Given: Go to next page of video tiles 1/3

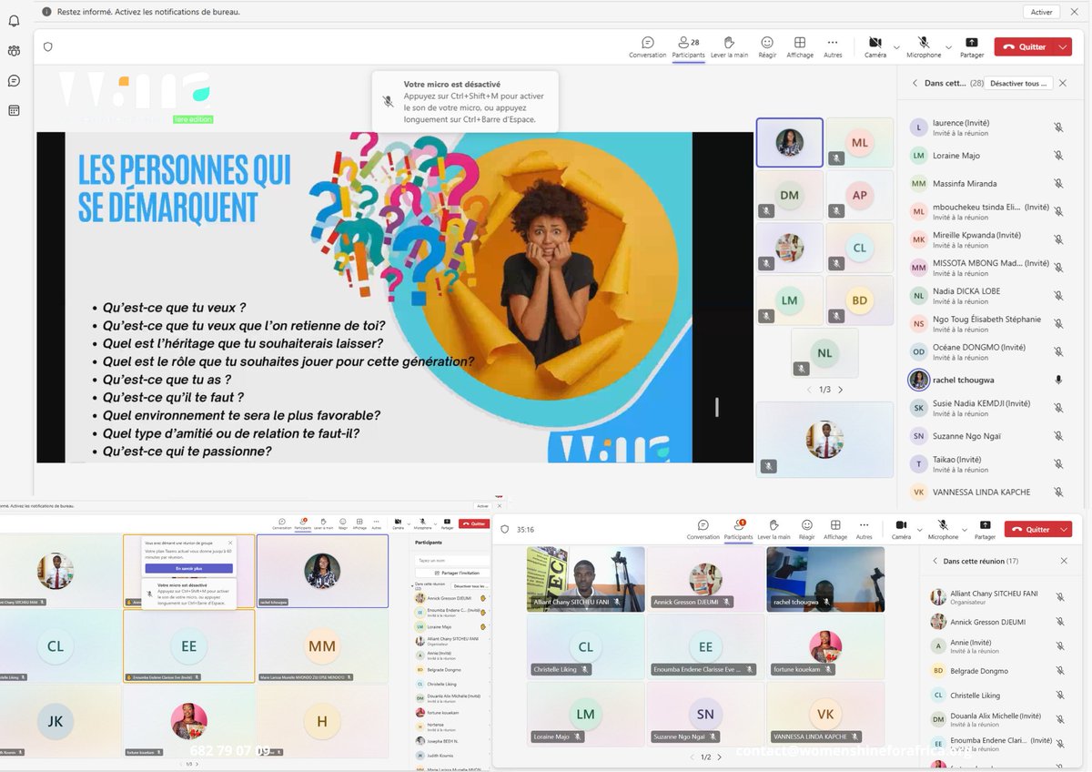Looking at the screenshot, I should [840, 390].
